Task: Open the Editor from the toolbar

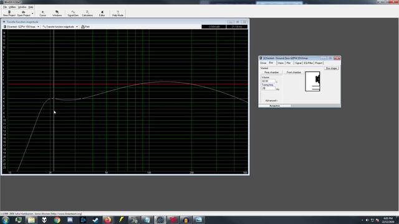Action: (x=102, y=14)
